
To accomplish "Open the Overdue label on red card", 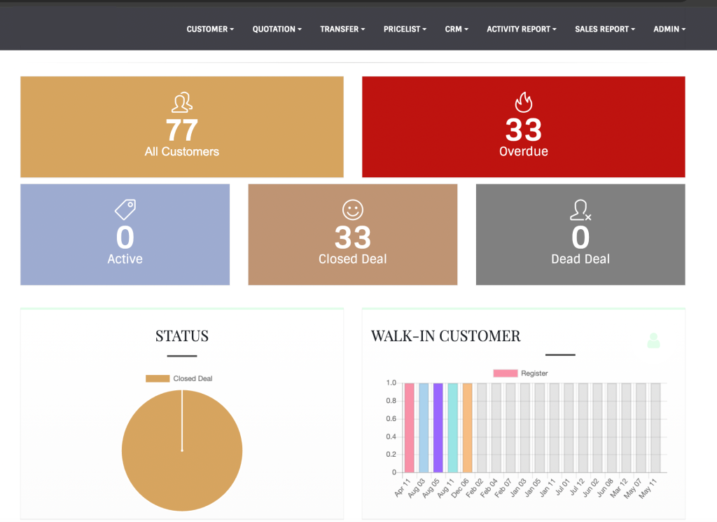I will pos(524,151).
